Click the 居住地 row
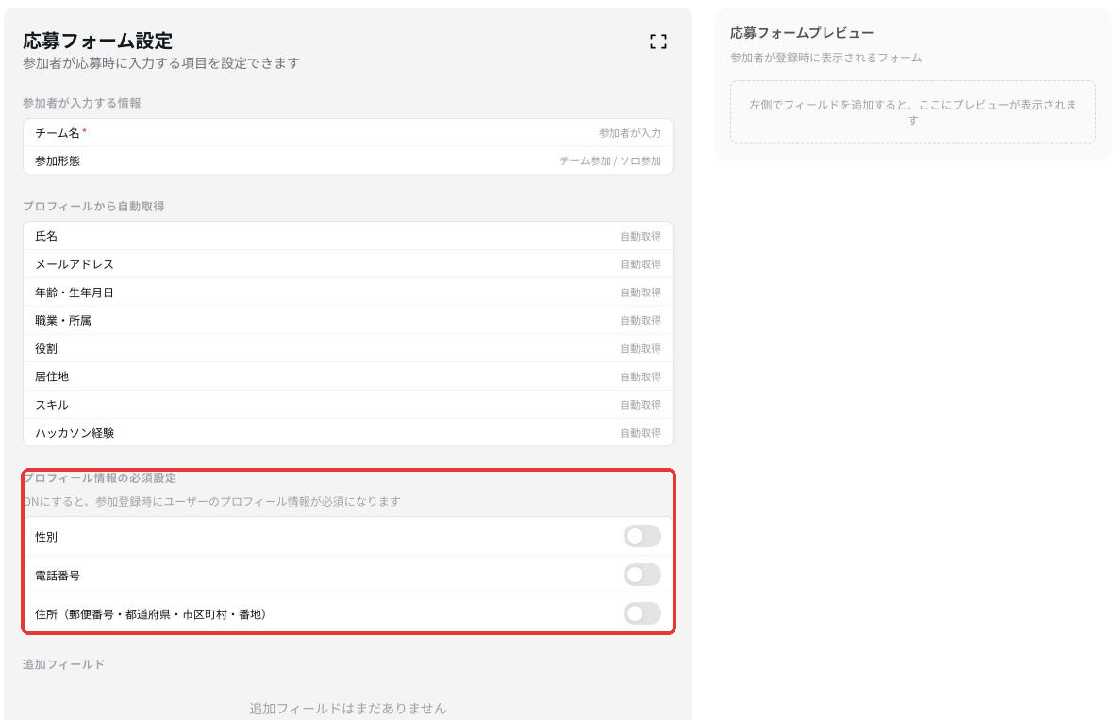1117x720 pixels. tap(347, 377)
